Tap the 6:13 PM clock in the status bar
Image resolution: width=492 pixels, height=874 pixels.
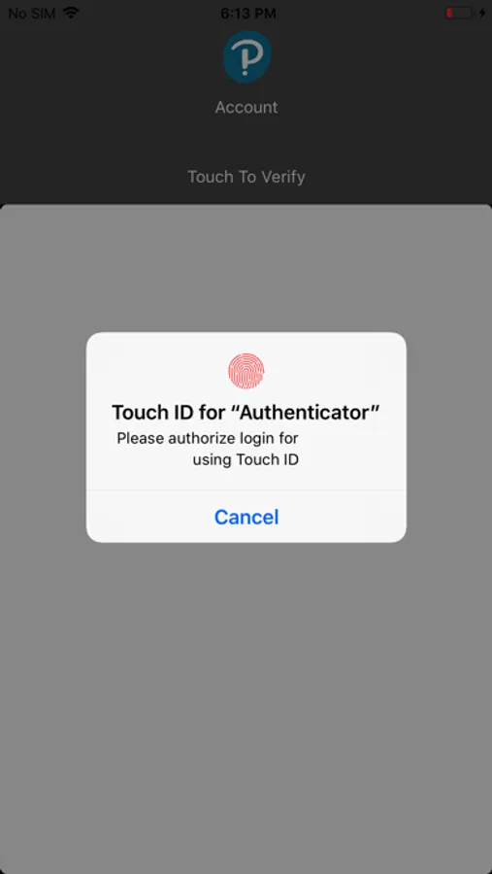[246, 13]
